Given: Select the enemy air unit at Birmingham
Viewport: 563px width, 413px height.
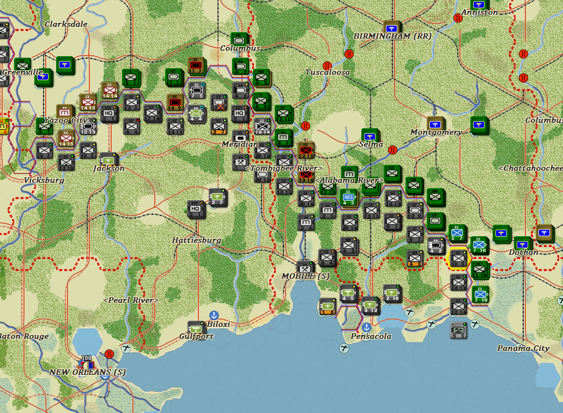Looking at the screenshot, I should point(392,28).
